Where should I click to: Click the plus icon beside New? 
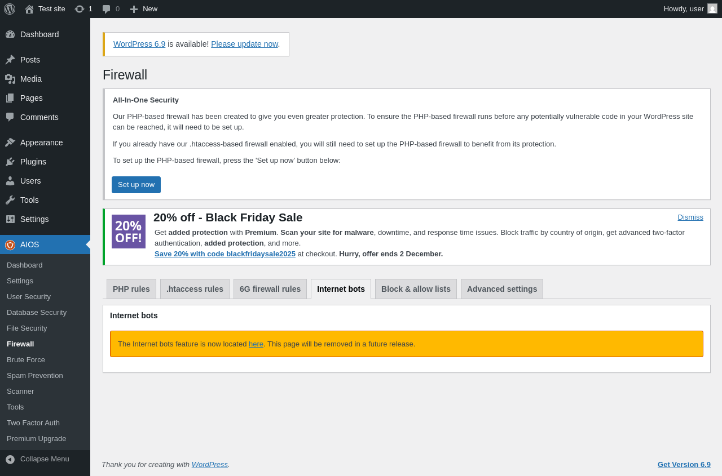click(x=134, y=9)
